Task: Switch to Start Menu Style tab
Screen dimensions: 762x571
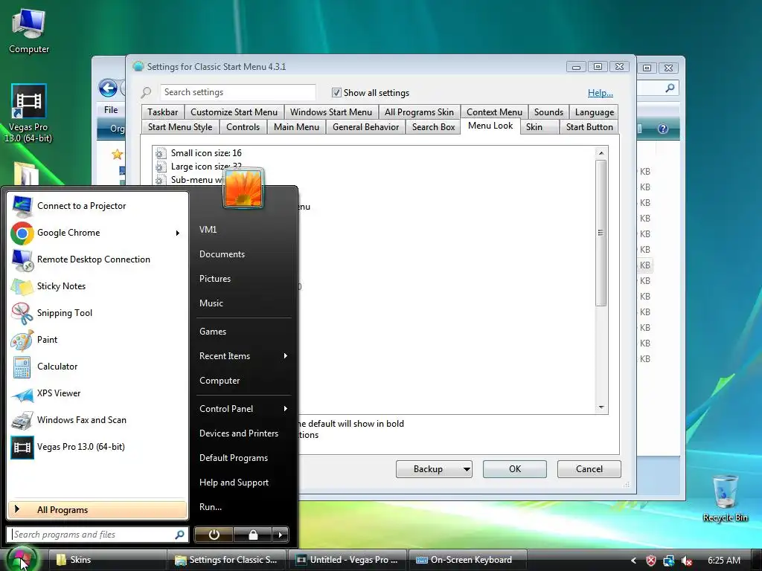Action: 180,126
